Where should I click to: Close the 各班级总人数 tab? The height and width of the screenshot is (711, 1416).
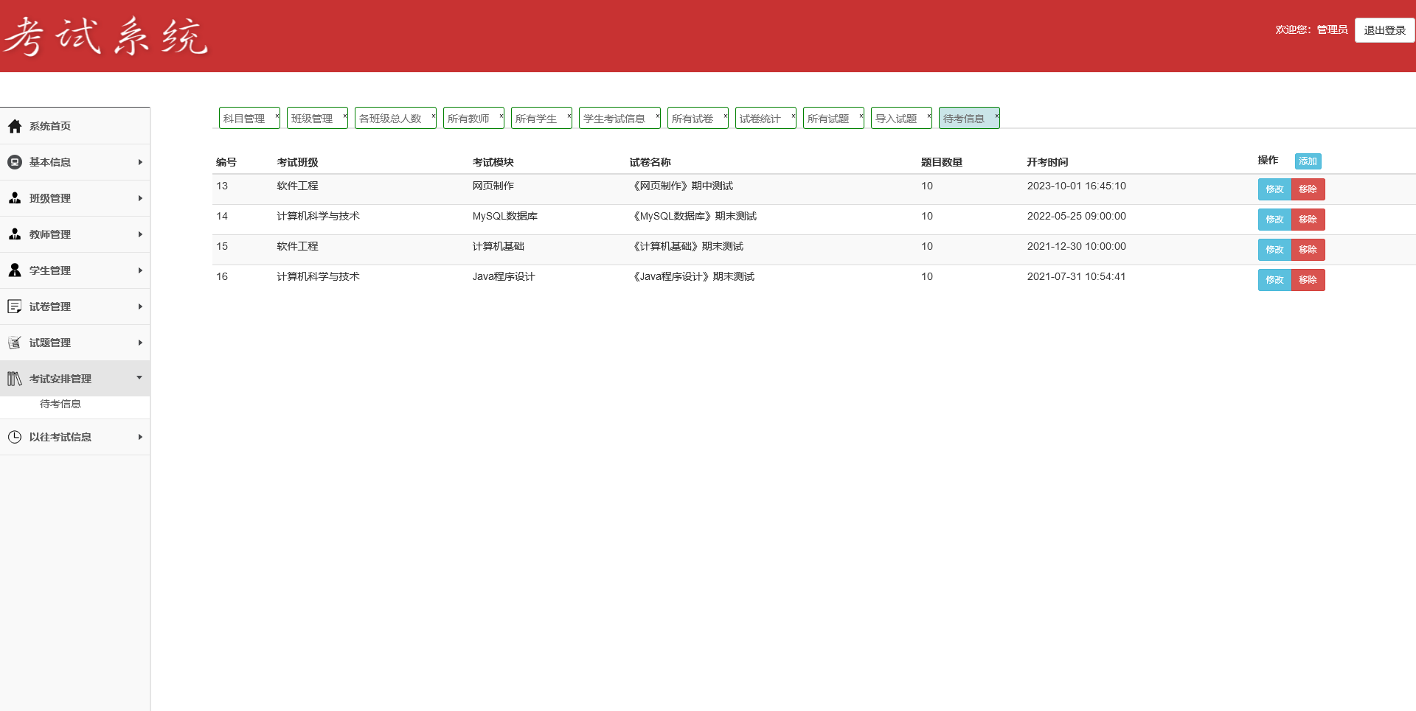pyautogui.click(x=433, y=115)
